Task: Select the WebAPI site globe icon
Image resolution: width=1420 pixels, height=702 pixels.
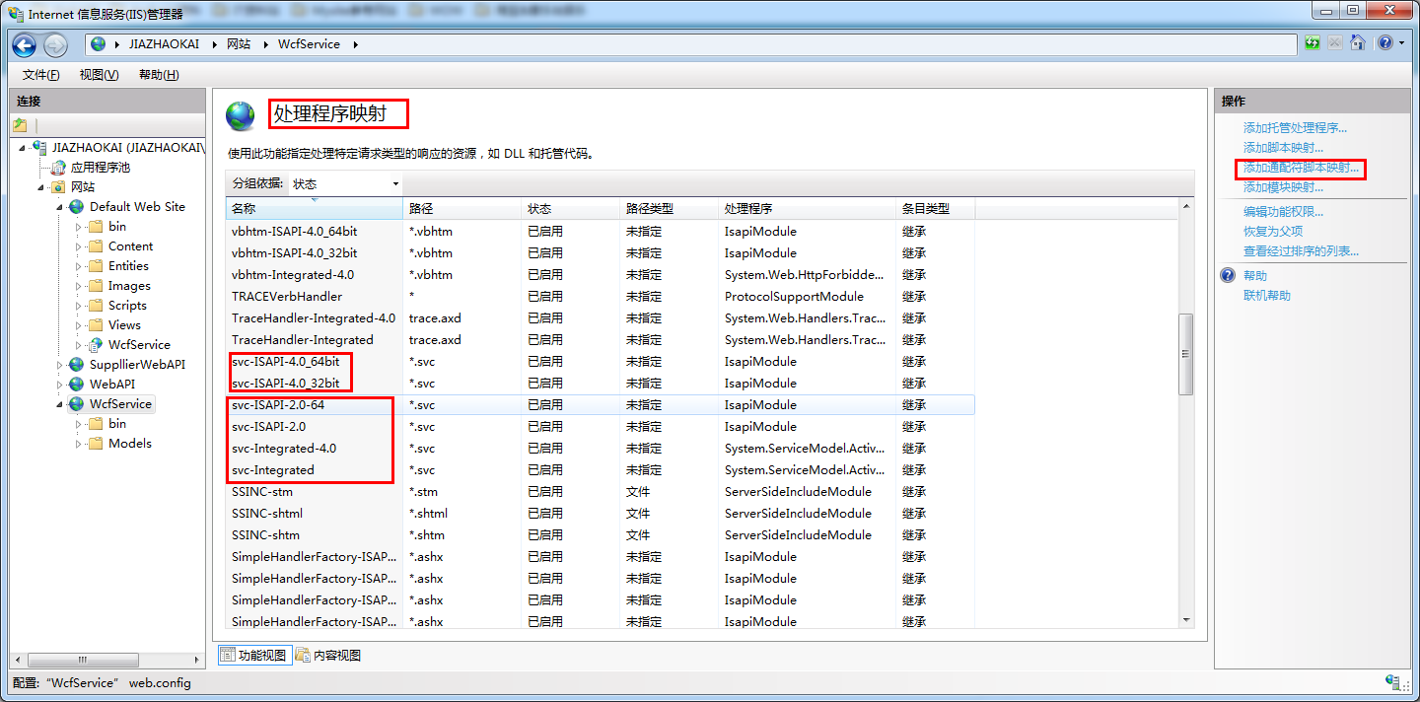Action: [x=77, y=385]
